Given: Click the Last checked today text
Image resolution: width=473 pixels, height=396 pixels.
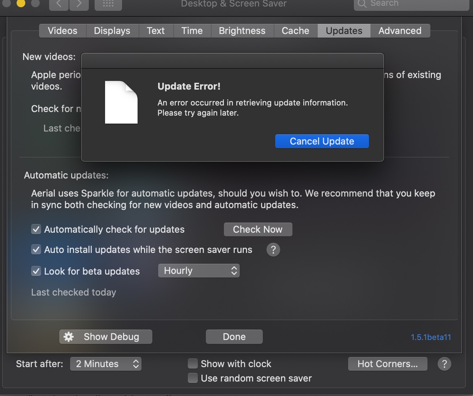Looking at the screenshot, I should 74,292.
